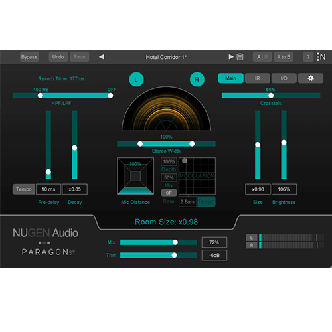
Task: Click the HPF handle at 150 Hz
Action: 41,96
